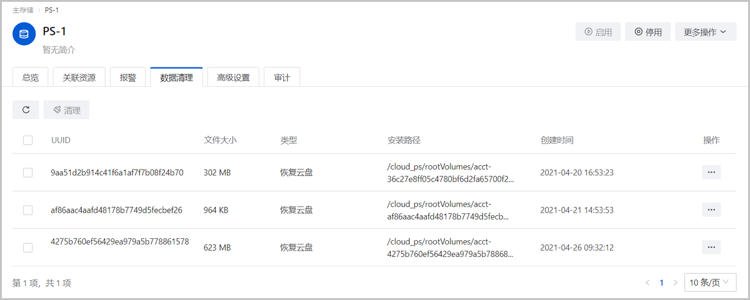Switch to the 高级设置 tab

233,78
